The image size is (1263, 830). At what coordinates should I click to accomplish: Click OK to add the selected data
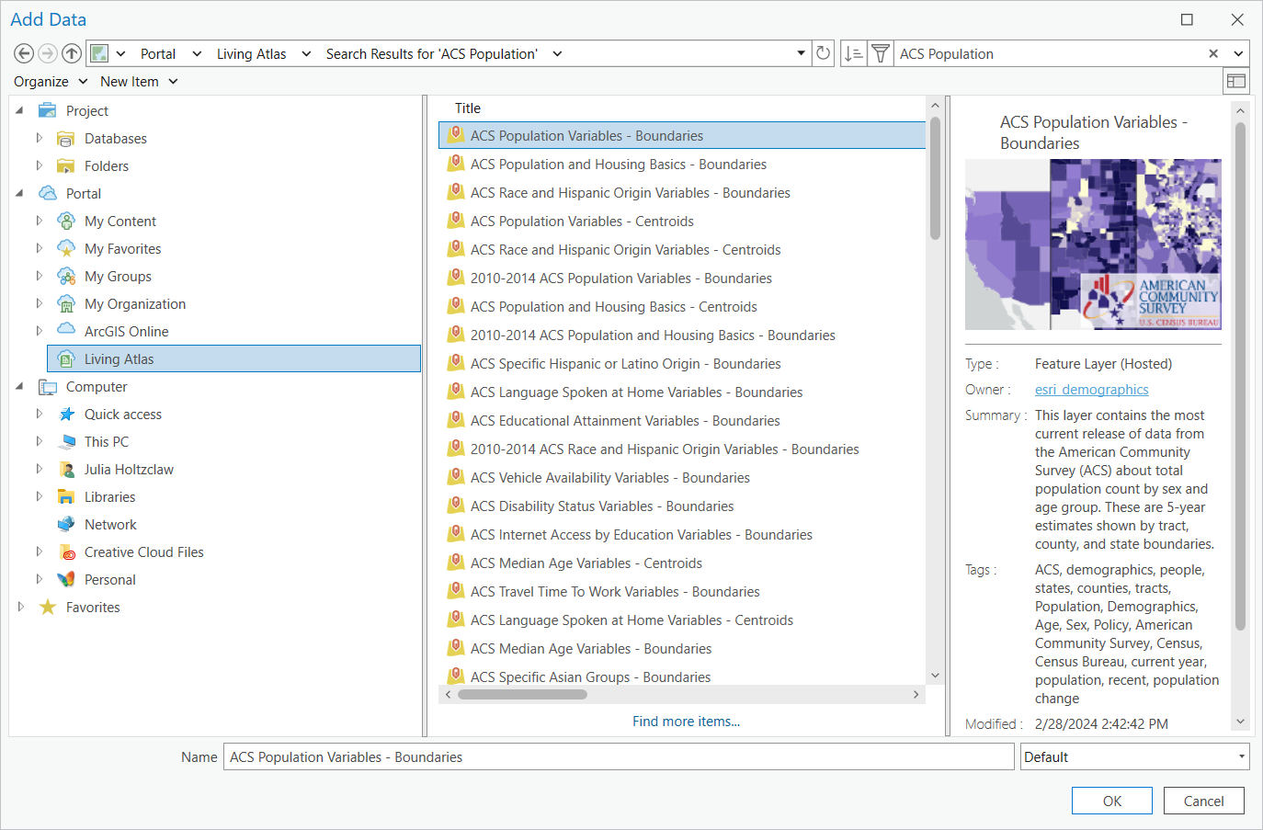tap(1112, 801)
